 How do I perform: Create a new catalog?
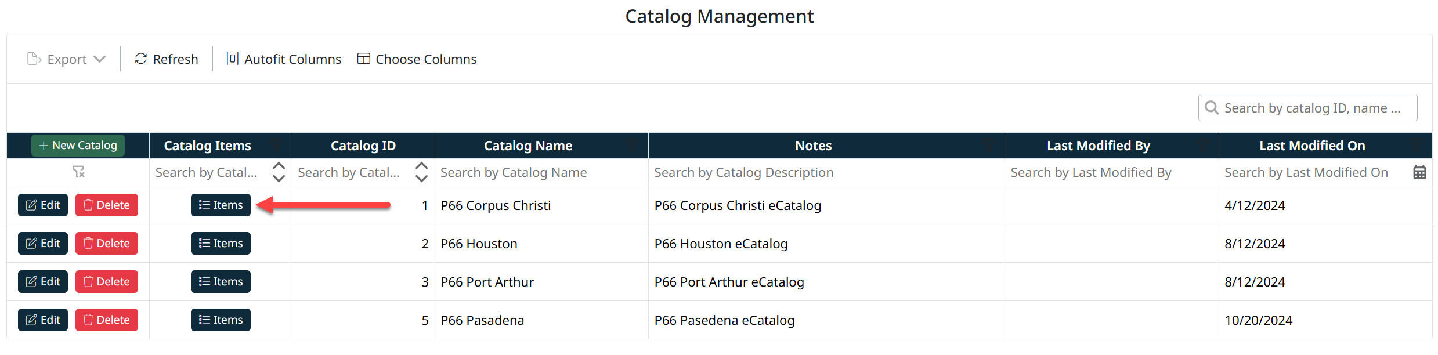78,146
